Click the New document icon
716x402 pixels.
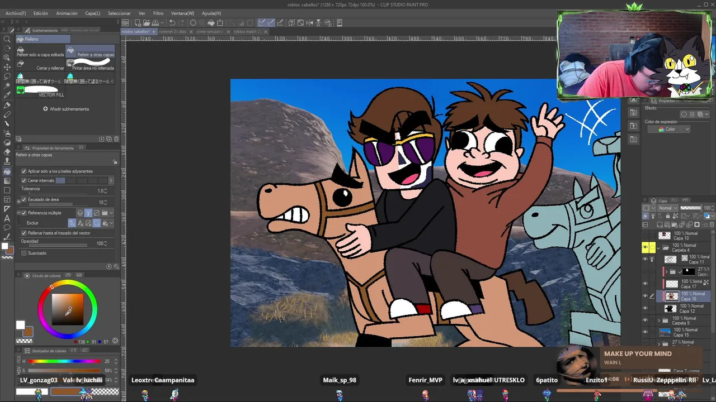(138, 23)
